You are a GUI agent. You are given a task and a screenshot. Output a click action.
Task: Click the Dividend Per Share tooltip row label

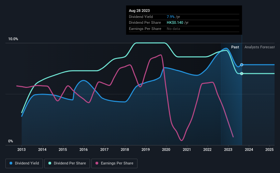(x=145, y=23)
